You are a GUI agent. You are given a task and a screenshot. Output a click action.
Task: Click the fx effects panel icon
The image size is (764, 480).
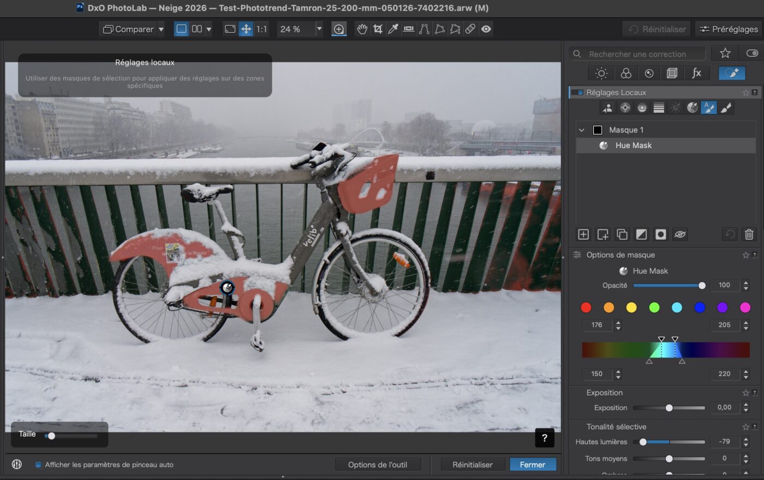[697, 73]
